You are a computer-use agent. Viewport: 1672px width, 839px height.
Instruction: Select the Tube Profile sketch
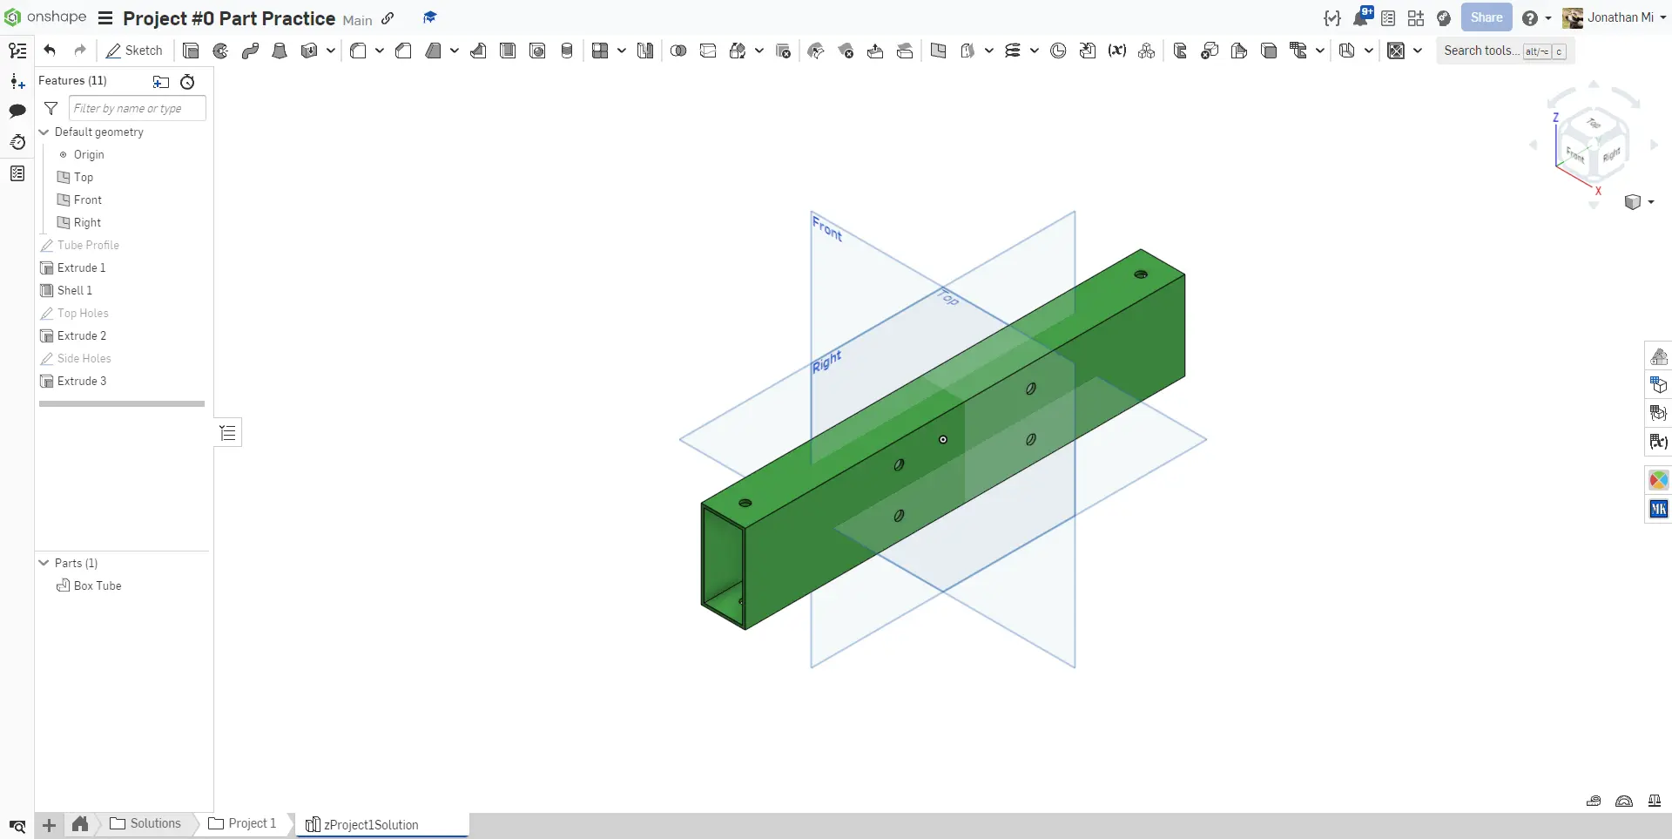[88, 245]
